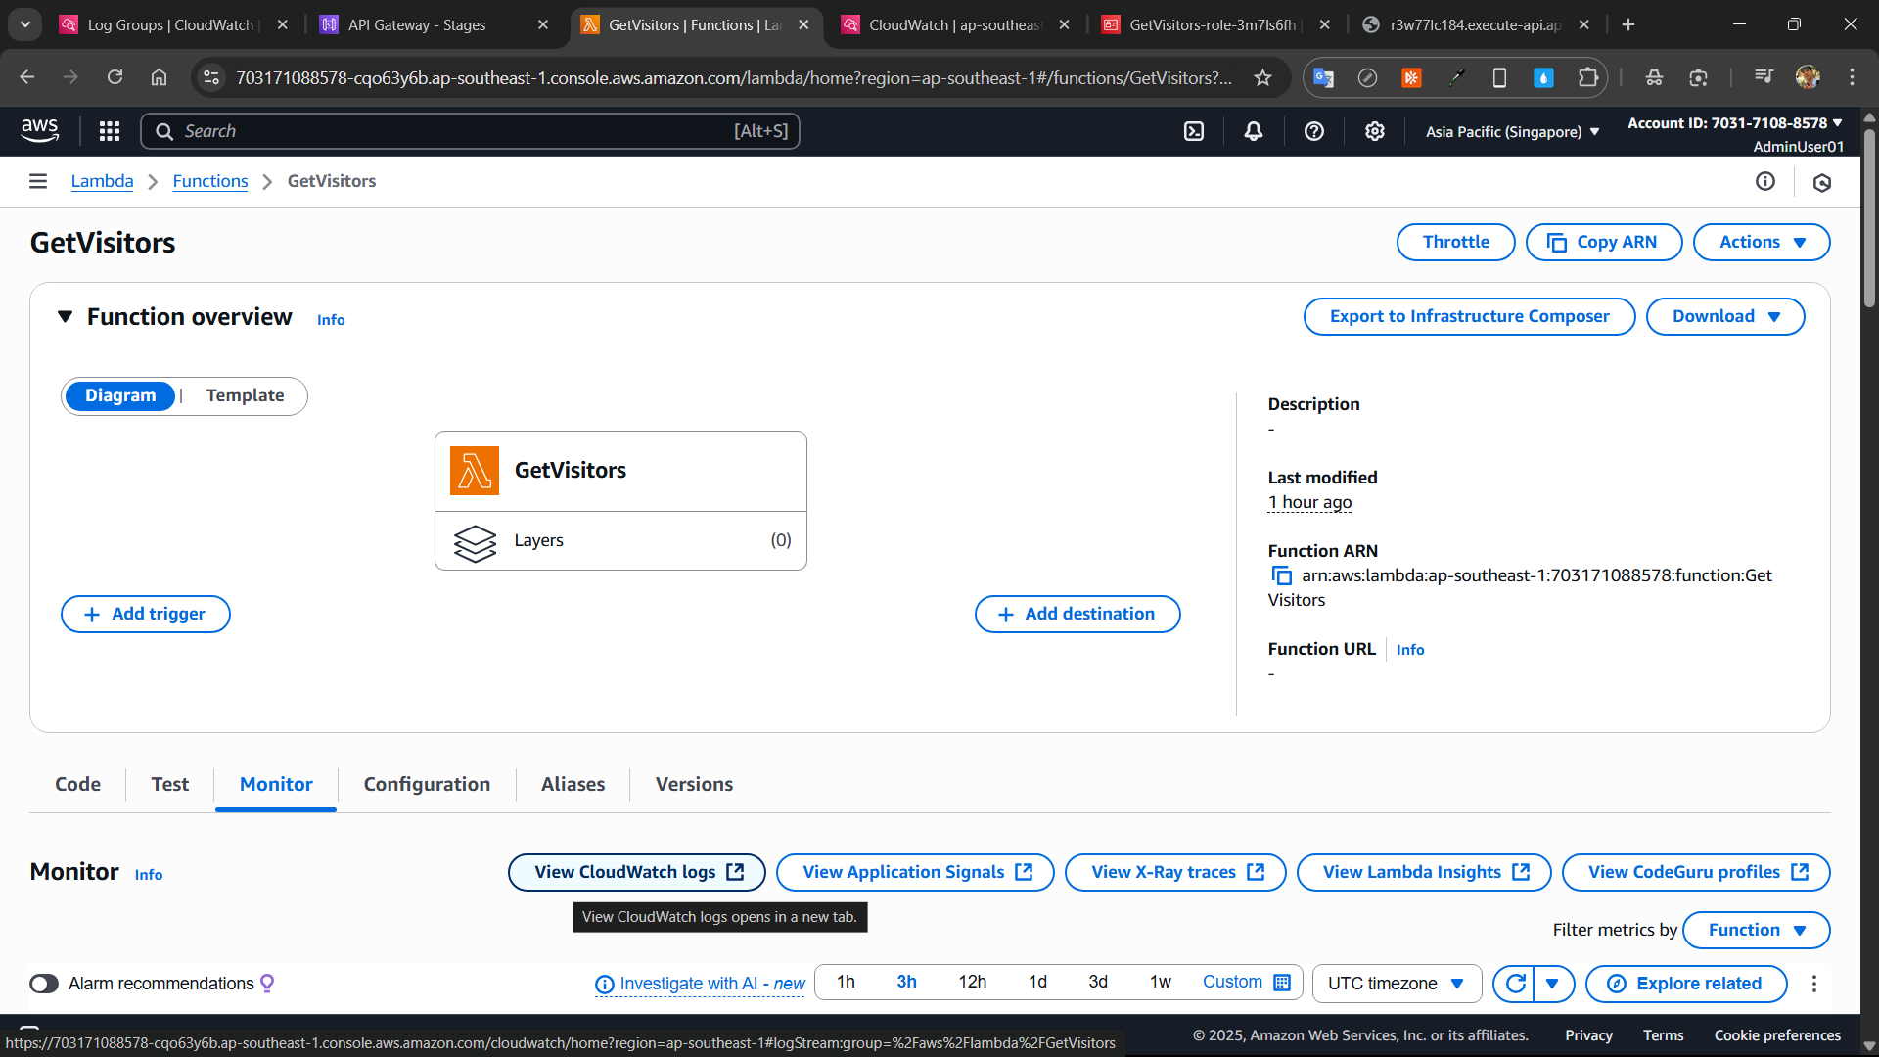The height and width of the screenshot is (1057, 1879).
Task: Click the Lambda function icon in diagram
Action: click(x=475, y=471)
